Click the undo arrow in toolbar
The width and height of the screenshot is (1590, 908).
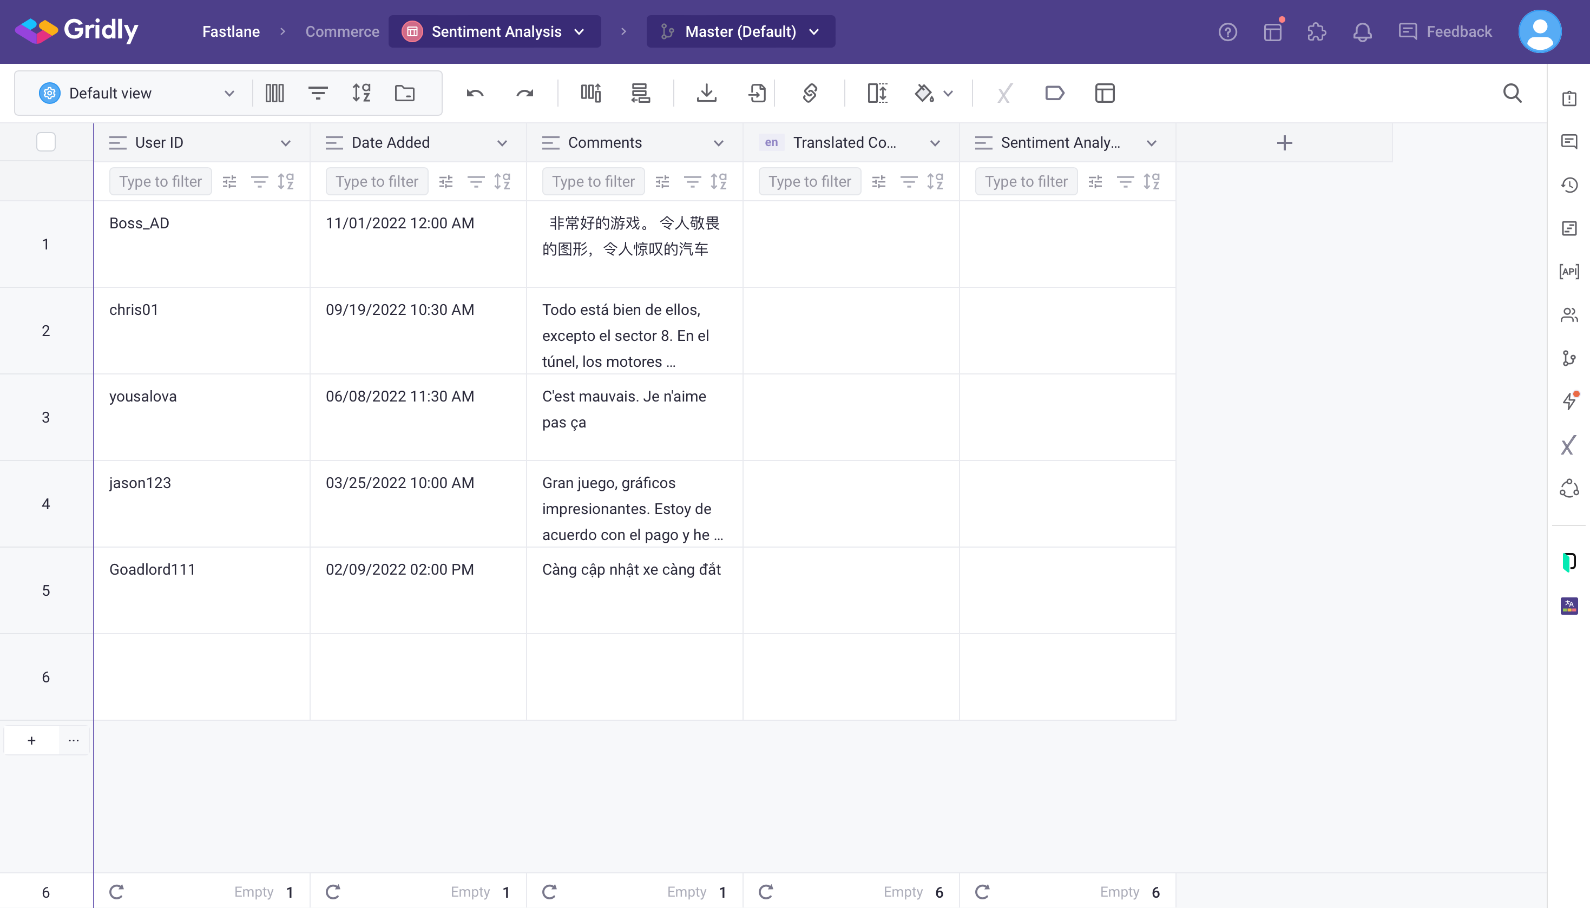point(475,94)
